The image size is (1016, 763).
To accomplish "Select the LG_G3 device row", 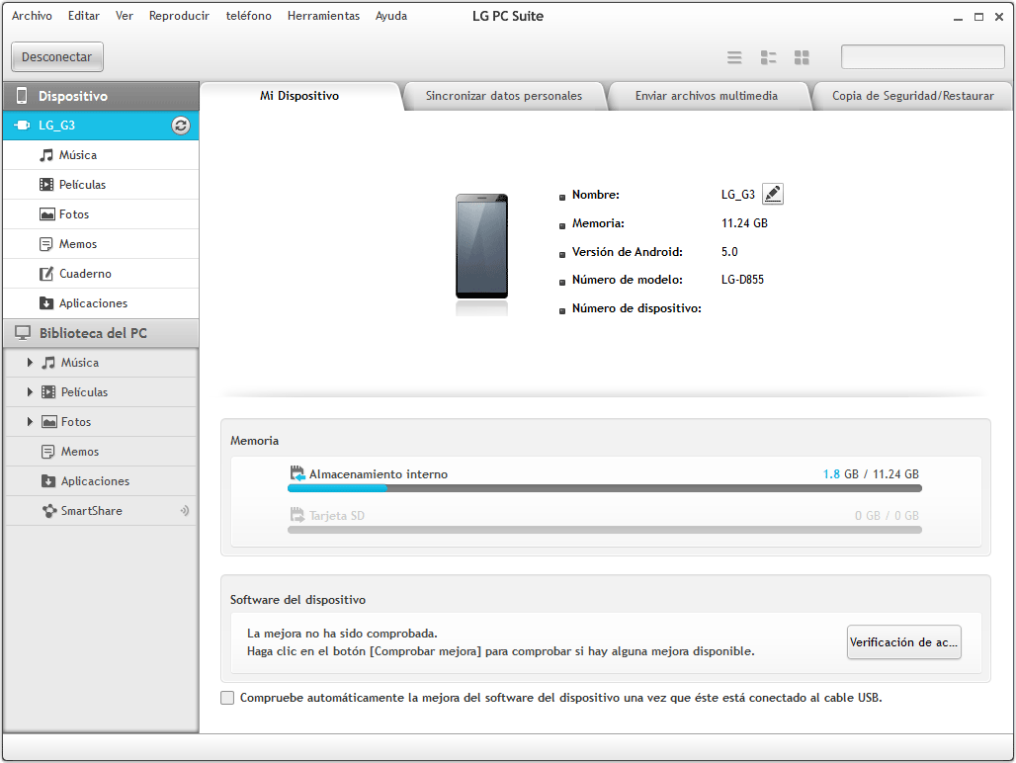I will click(101, 126).
